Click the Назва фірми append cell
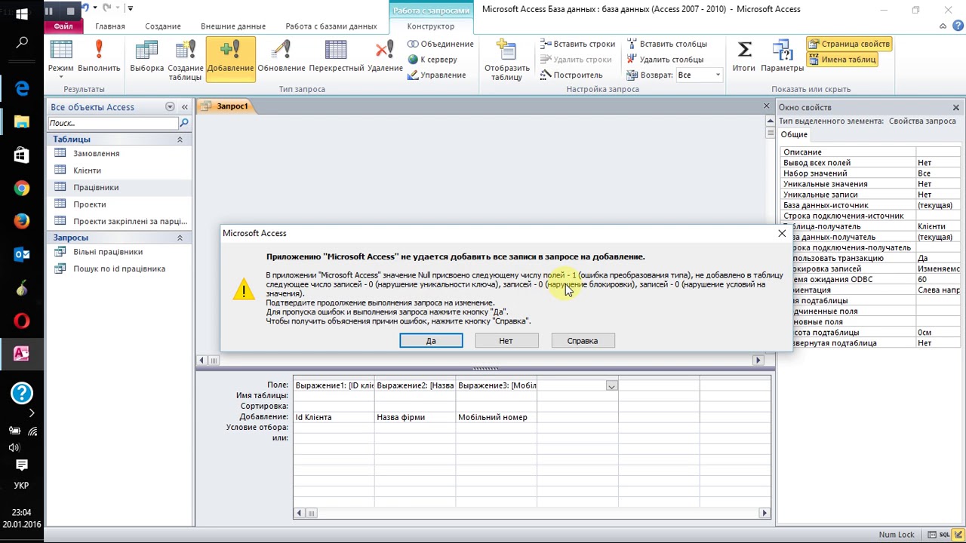 coord(415,417)
